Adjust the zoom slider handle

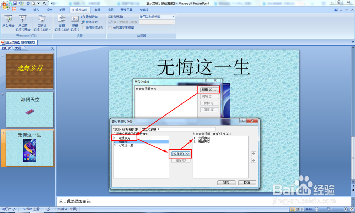(328, 209)
